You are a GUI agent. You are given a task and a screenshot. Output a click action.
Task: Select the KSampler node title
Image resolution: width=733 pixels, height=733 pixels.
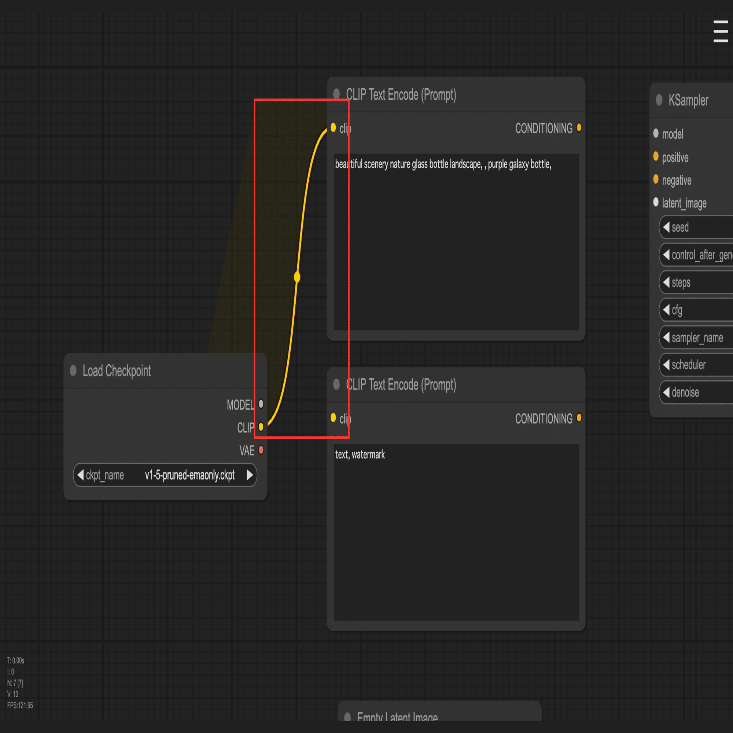pos(688,100)
